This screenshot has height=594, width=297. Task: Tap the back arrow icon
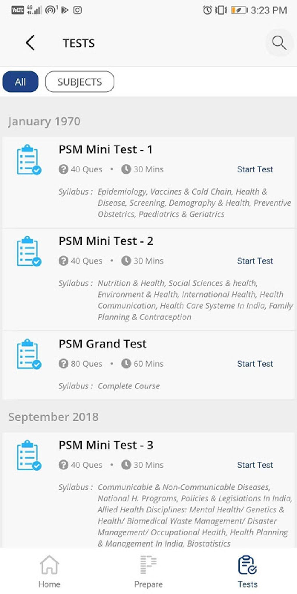(x=30, y=43)
